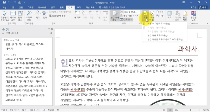The height and width of the screenshot is (112, 210).
Task: Click the 120% zoom level
Action: [206, 110]
